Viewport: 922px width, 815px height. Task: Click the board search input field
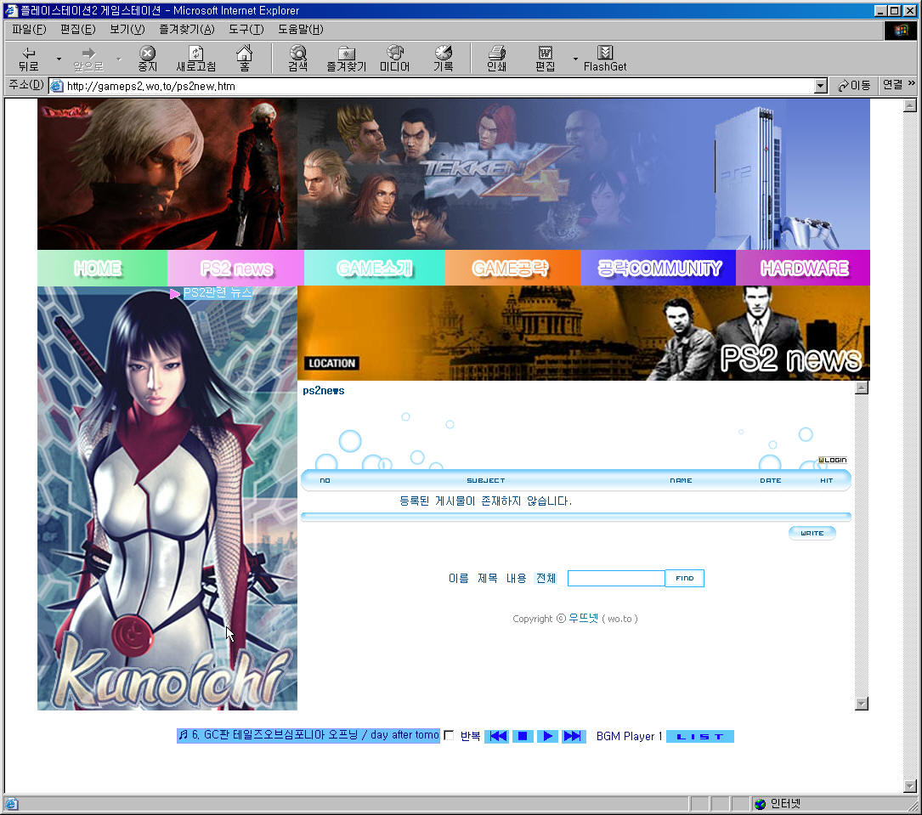pyautogui.click(x=616, y=578)
